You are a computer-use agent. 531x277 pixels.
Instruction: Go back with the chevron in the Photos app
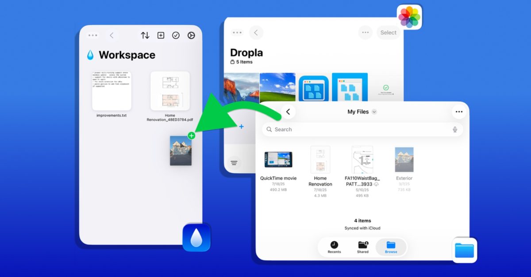pos(256,32)
